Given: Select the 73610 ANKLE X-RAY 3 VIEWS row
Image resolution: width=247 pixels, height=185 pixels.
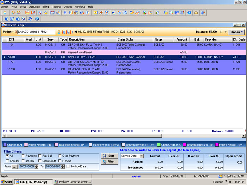Looking at the screenshot, I should pos(124,57).
